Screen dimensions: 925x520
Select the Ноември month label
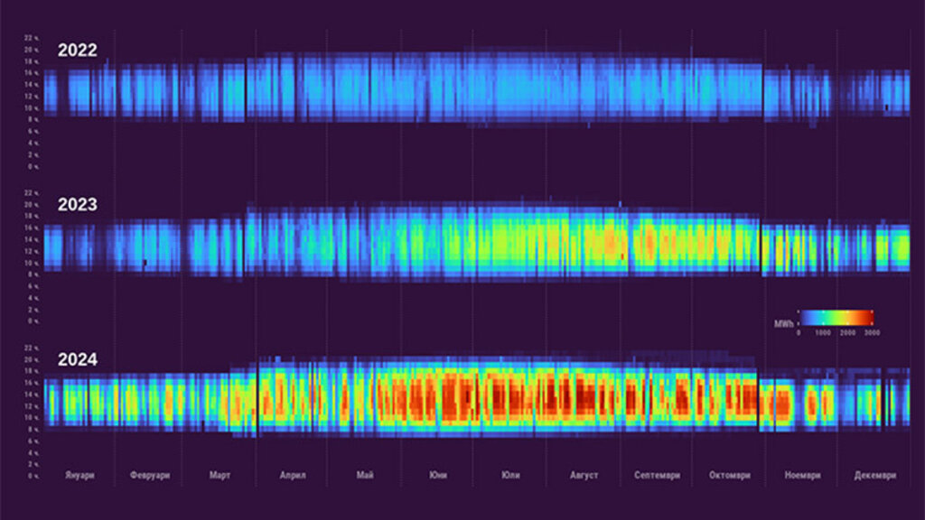[803, 475]
